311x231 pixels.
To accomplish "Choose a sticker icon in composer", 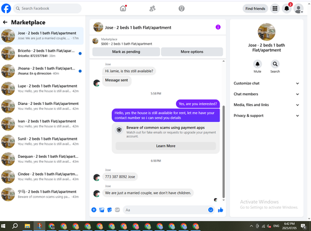I will coord(109,210).
